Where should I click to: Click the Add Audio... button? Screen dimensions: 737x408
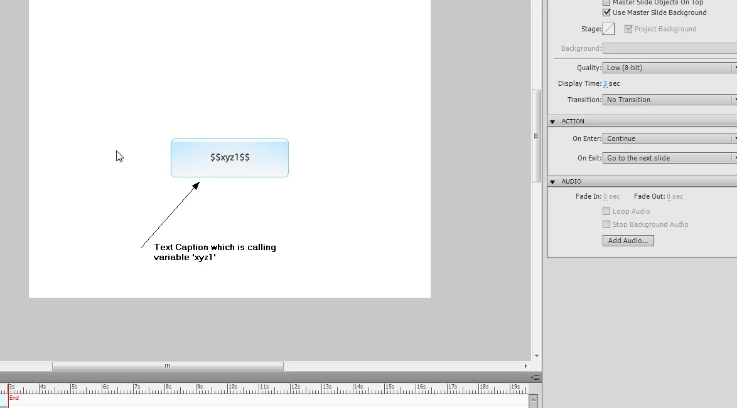[628, 241]
